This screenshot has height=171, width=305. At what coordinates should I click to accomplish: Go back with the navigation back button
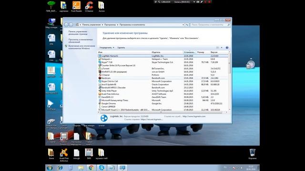[x=67, y=25]
